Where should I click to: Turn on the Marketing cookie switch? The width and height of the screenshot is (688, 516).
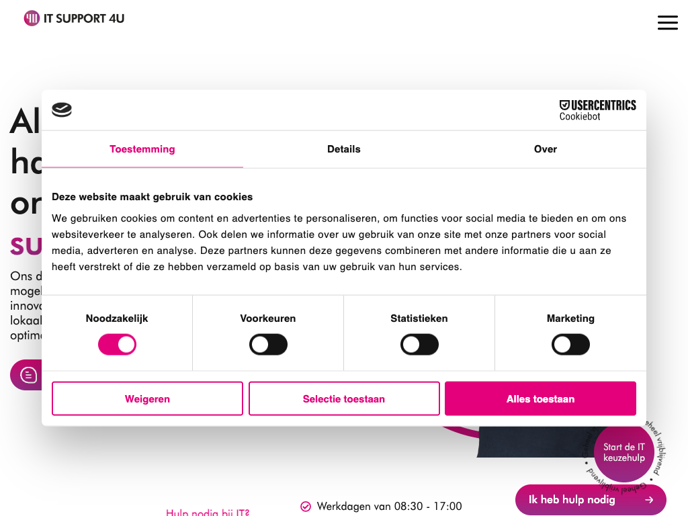click(570, 345)
